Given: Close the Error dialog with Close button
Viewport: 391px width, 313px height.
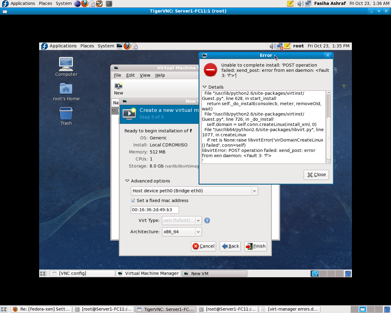Looking at the screenshot, I should coord(316,175).
